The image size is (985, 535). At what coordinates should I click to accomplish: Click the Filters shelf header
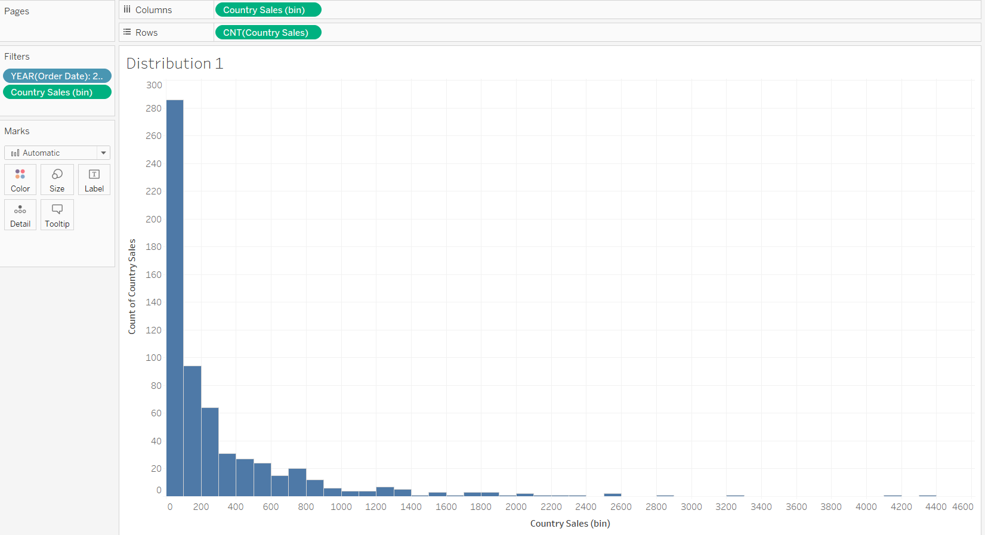[x=17, y=57]
